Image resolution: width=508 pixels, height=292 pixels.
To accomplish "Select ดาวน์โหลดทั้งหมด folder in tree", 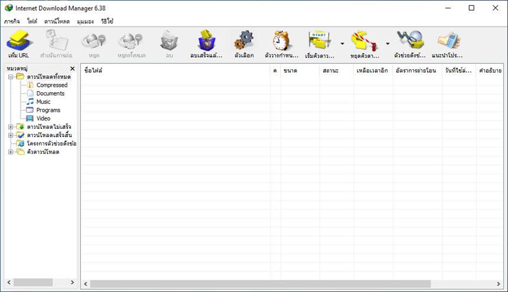I will pyautogui.click(x=48, y=77).
